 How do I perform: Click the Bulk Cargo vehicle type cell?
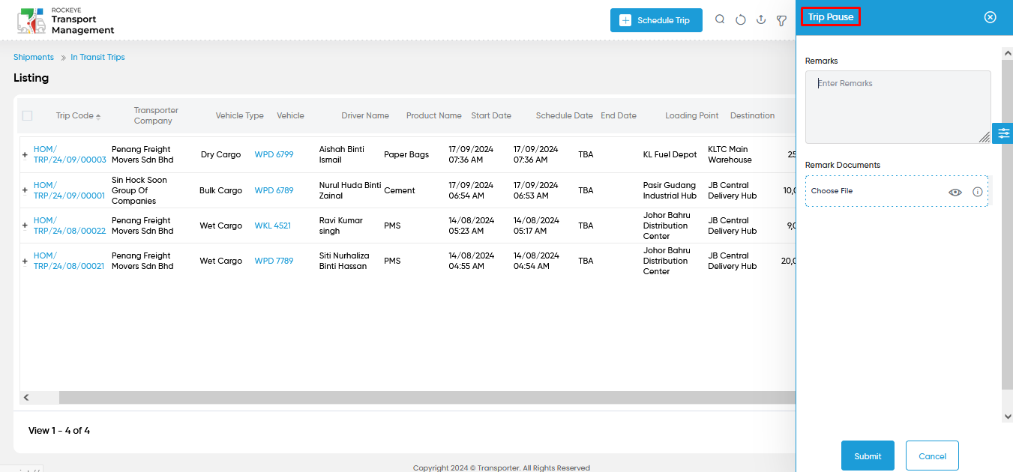221,190
